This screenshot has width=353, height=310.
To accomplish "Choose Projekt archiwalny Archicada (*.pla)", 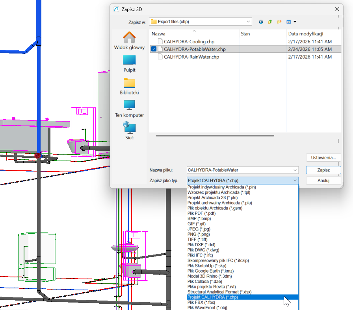I will (243, 203).
